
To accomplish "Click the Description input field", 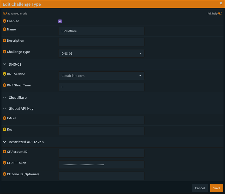I will [101, 42].
